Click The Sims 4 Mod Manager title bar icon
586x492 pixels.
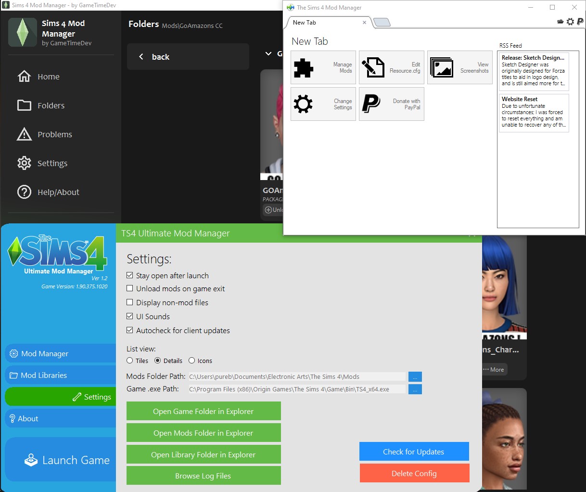pyautogui.click(x=290, y=7)
